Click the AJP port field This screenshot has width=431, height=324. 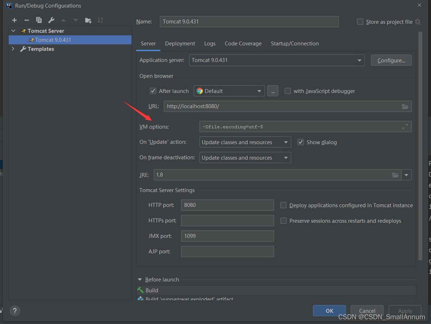pos(227,252)
